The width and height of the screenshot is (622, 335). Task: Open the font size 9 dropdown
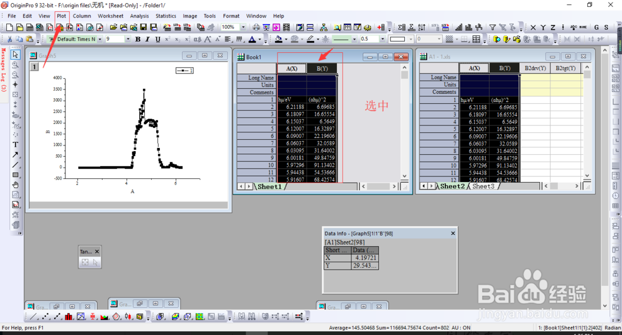coord(128,39)
